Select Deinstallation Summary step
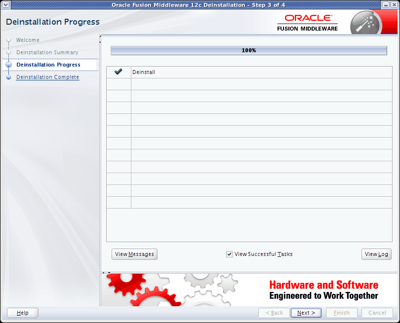400x323 pixels. point(47,52)
